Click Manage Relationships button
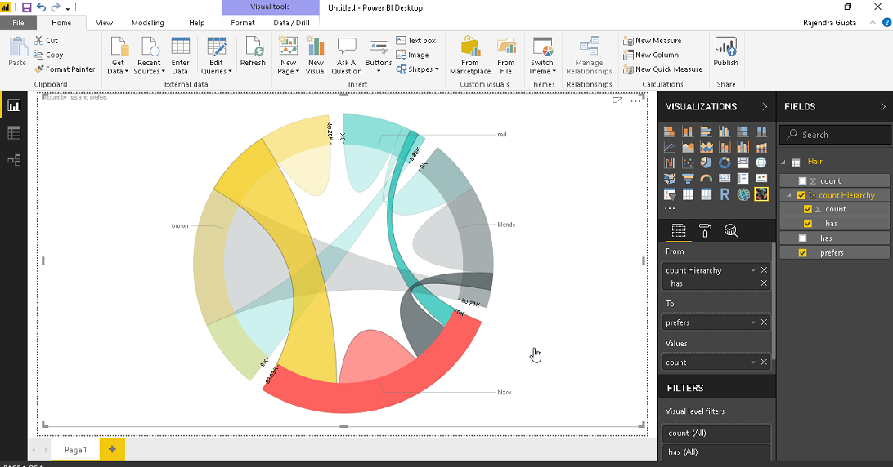Screen dimensions: 893x467 [589, 56]
